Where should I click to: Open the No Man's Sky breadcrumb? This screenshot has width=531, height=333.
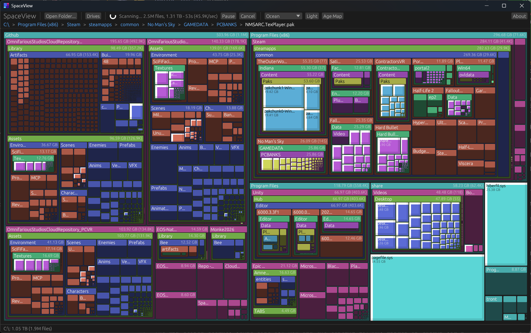(x=161, y=25)
